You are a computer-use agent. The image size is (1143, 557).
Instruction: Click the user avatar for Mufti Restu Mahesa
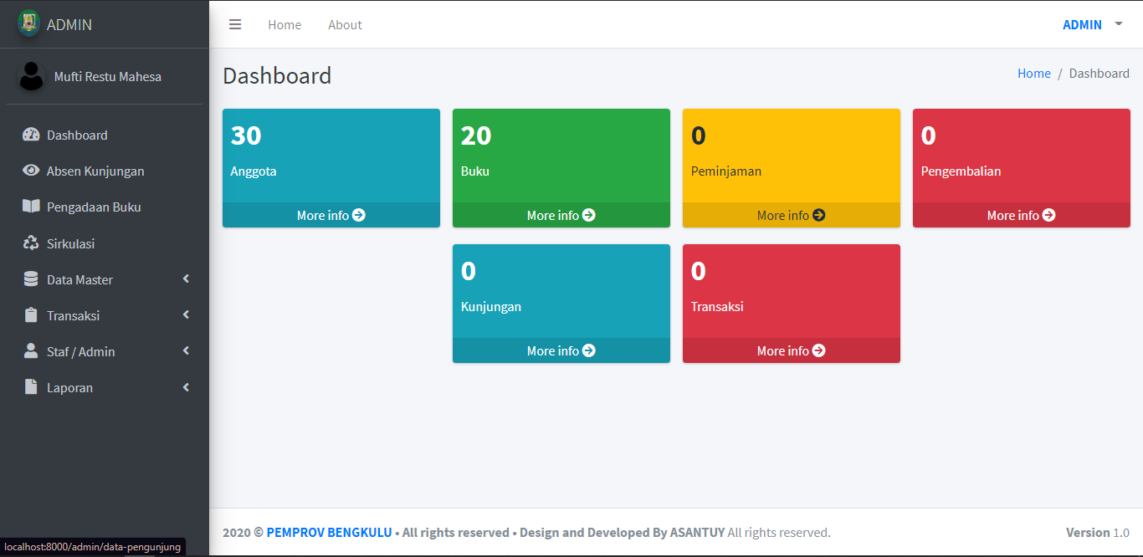(x=32, y=76)
